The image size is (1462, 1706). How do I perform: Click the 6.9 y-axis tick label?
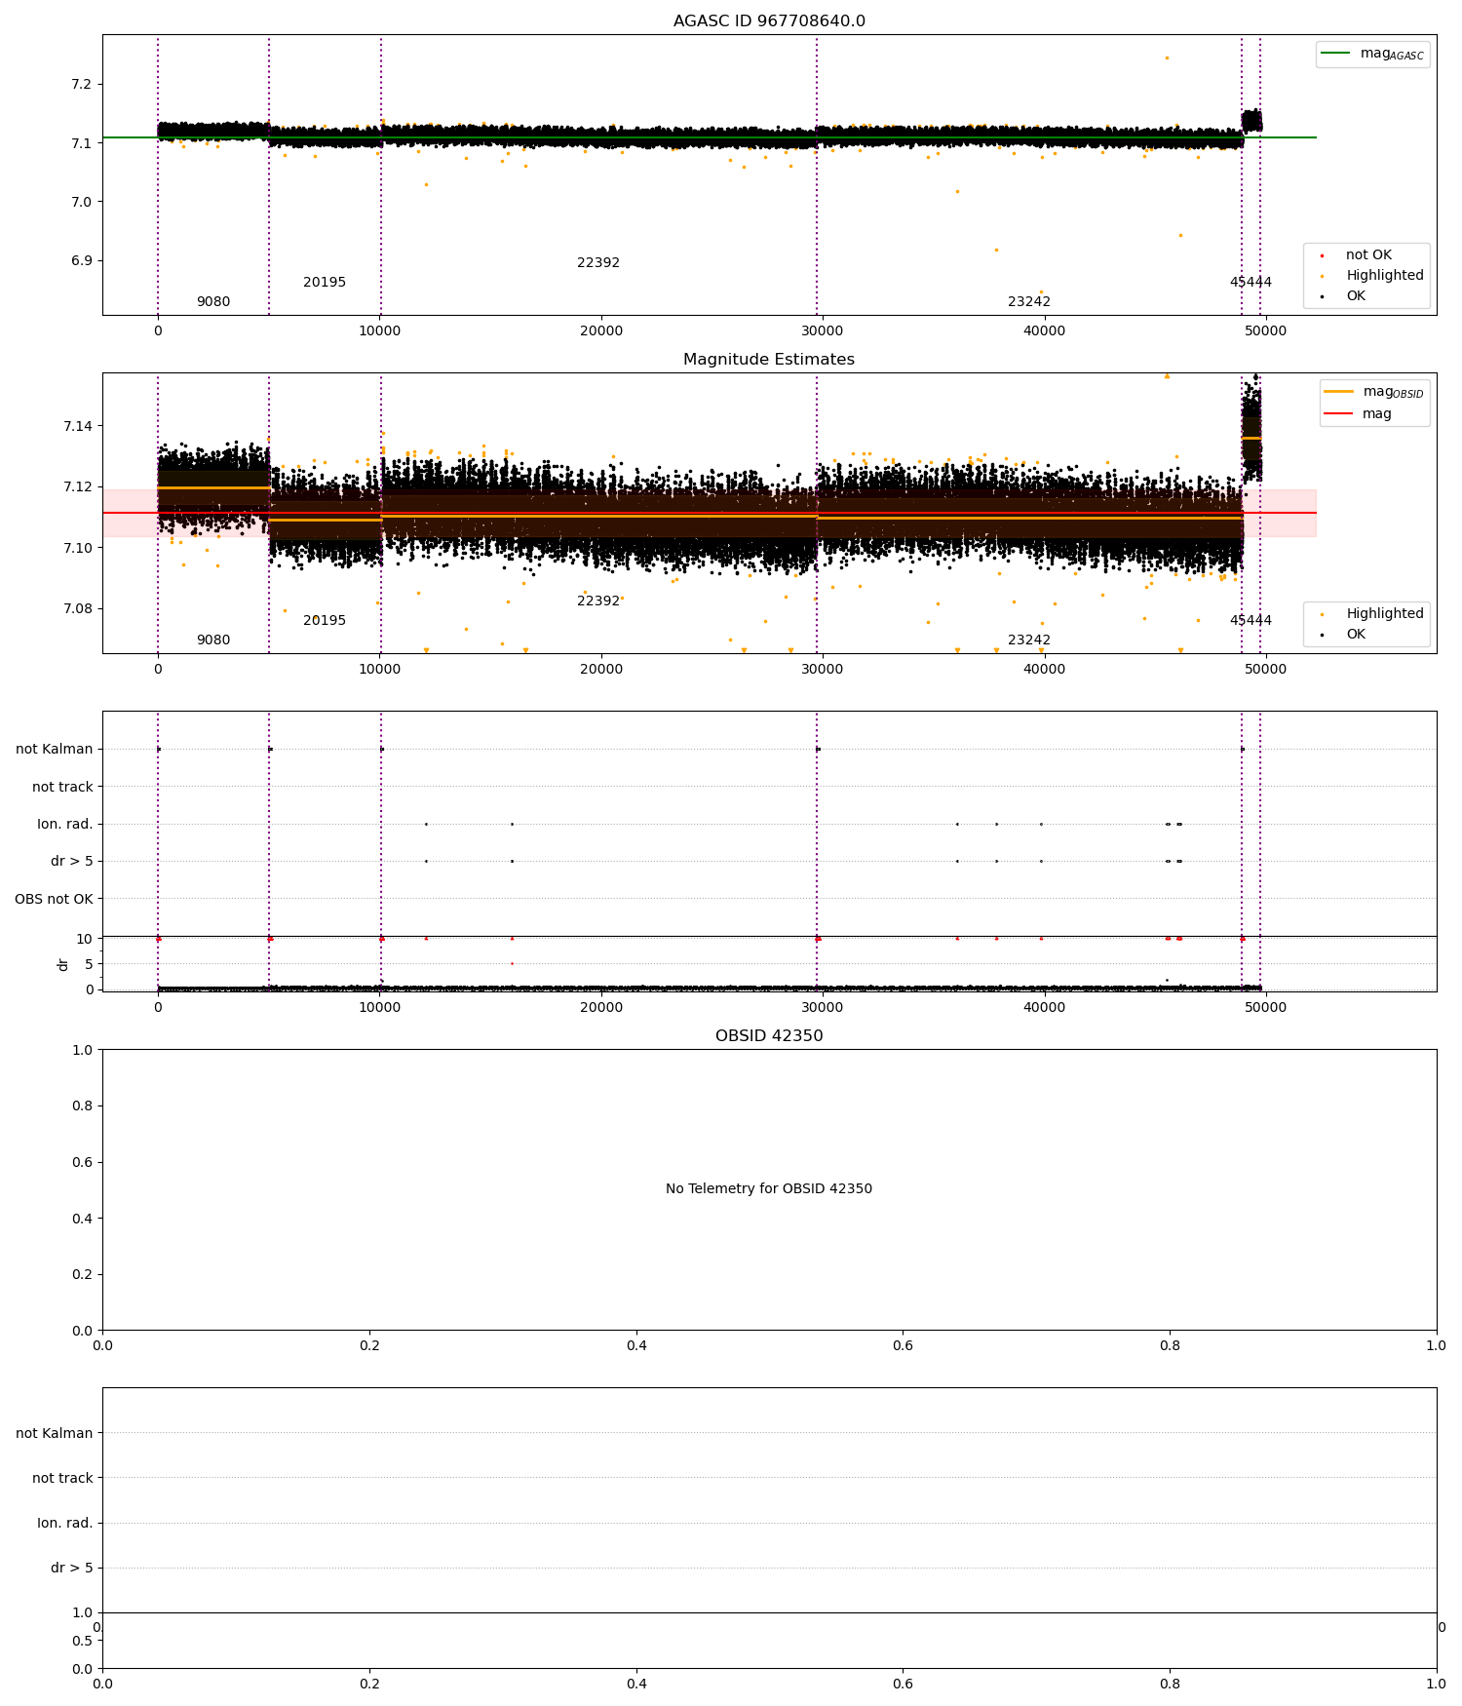click(x=81, y=261)
